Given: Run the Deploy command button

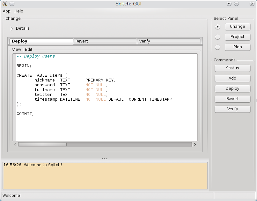Looking at the screenshot, I should [x=232, y=89].
